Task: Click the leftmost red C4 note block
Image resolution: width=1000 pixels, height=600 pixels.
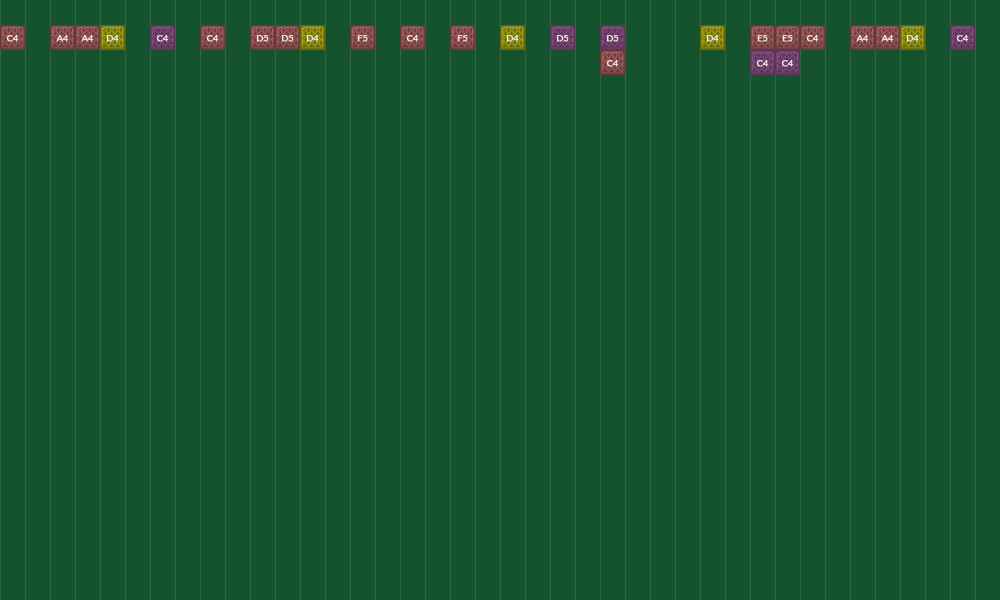Action: tap(12, 37)
